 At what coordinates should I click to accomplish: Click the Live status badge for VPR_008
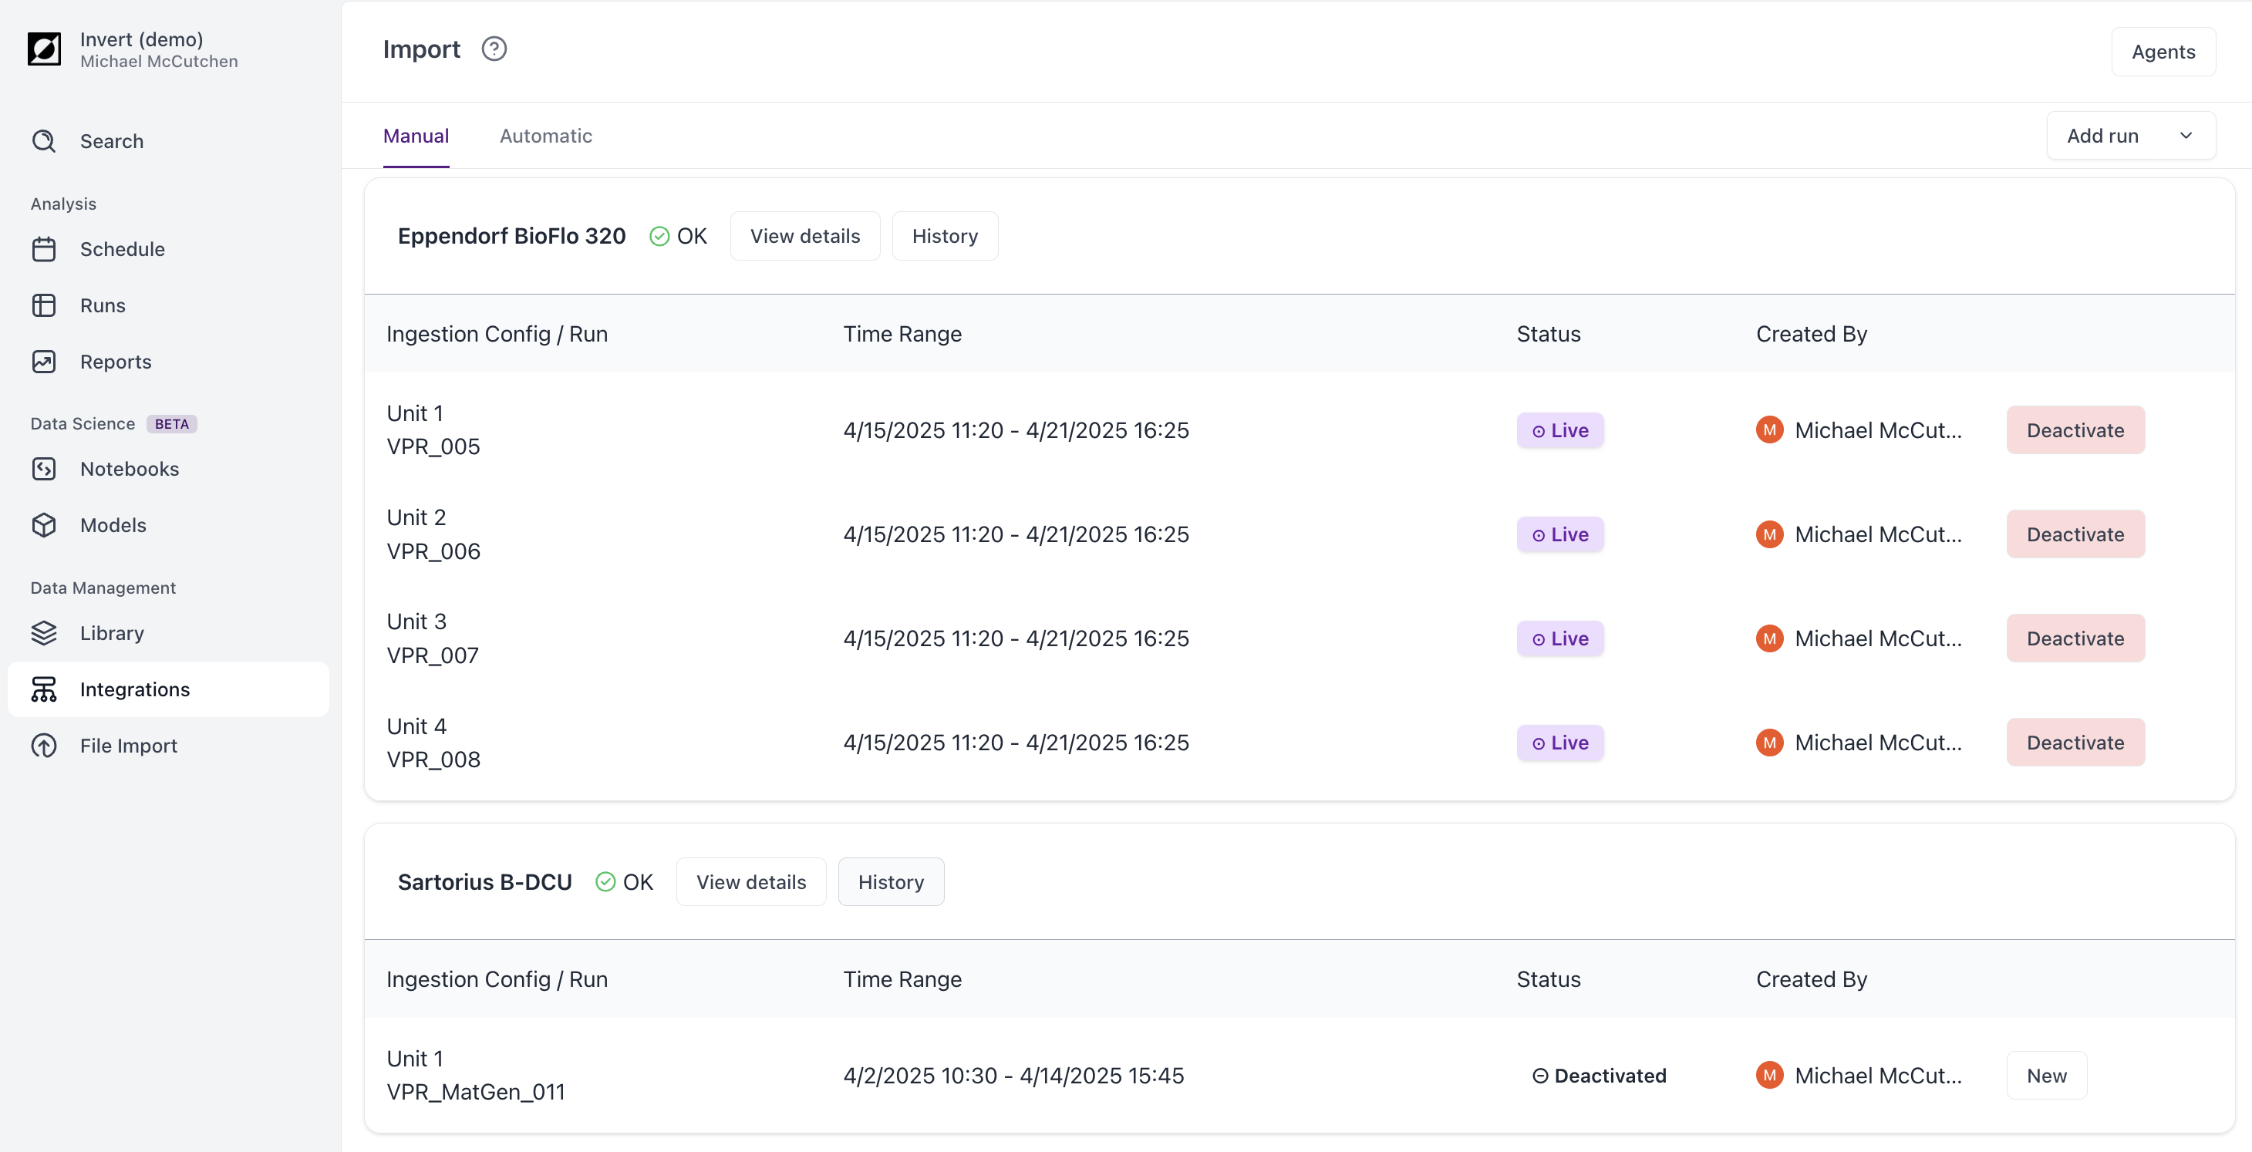point(1559,742)
